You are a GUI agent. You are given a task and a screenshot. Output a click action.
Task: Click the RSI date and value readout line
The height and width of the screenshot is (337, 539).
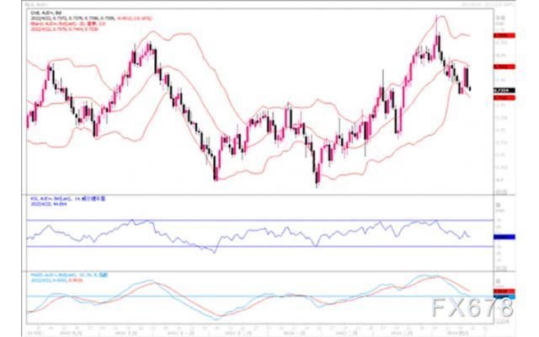(x=49, y=204)
